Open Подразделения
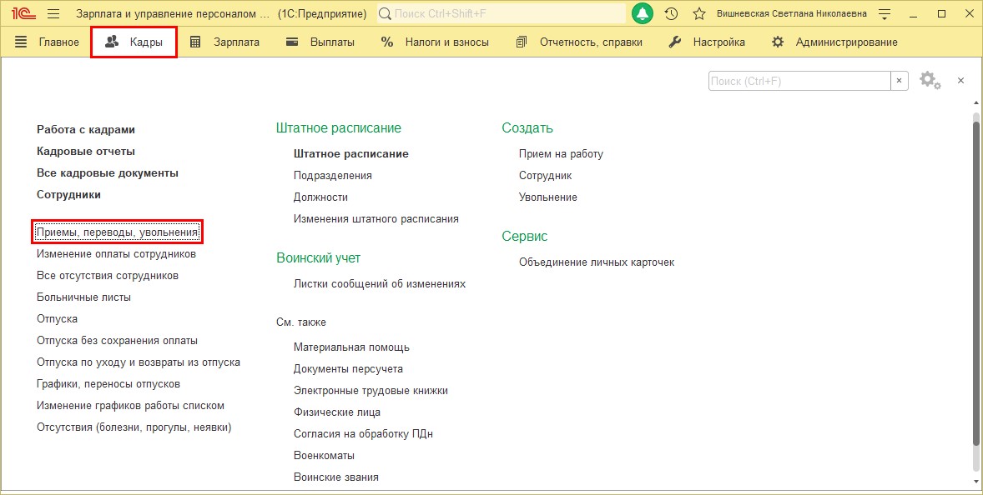Viewport: 983px width, 495px height. coord(333,176)
